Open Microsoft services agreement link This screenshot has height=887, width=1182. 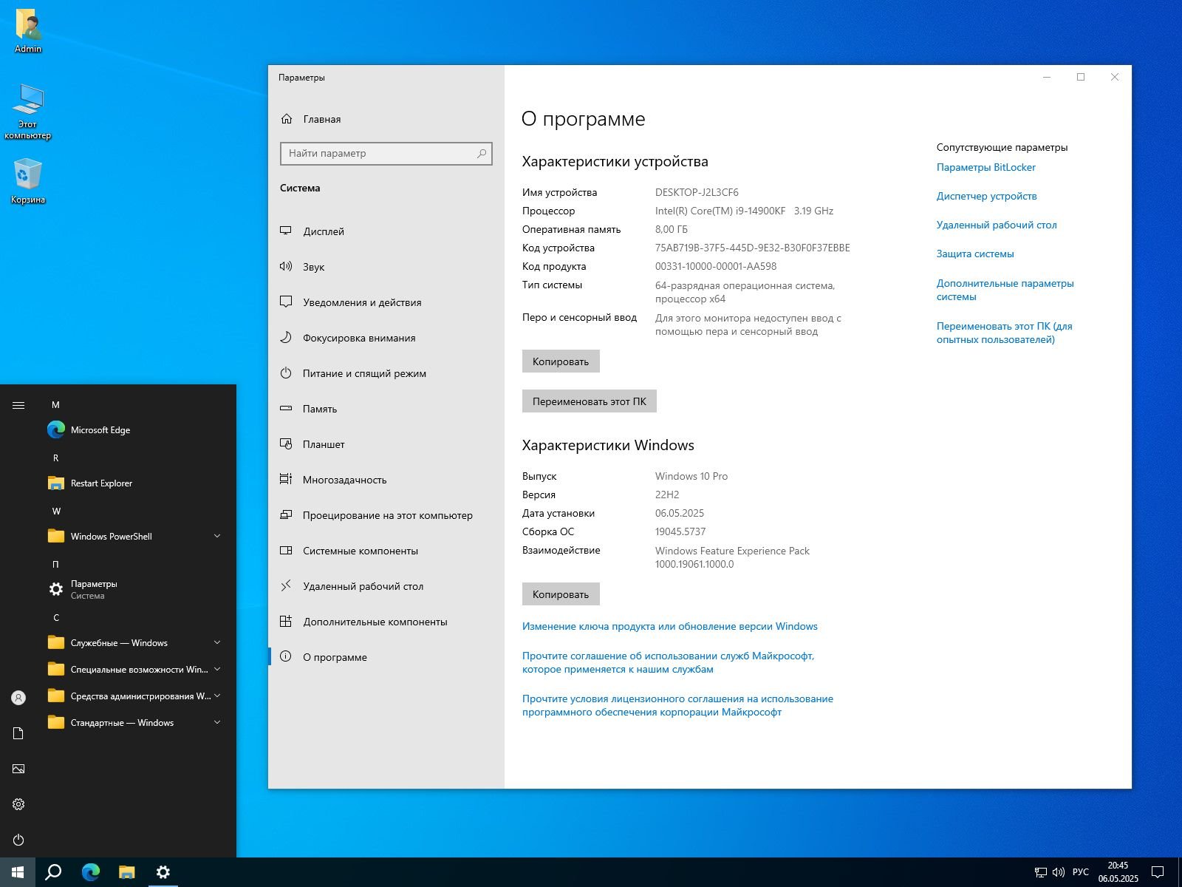(x=668, y=662)
